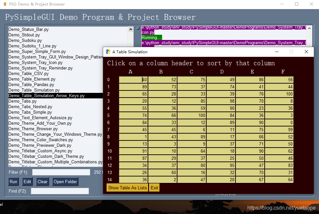This screenshot has width=319, height=214.
Task: Close the PSG Demo & Project Browser window
Action: click(312, 4)
